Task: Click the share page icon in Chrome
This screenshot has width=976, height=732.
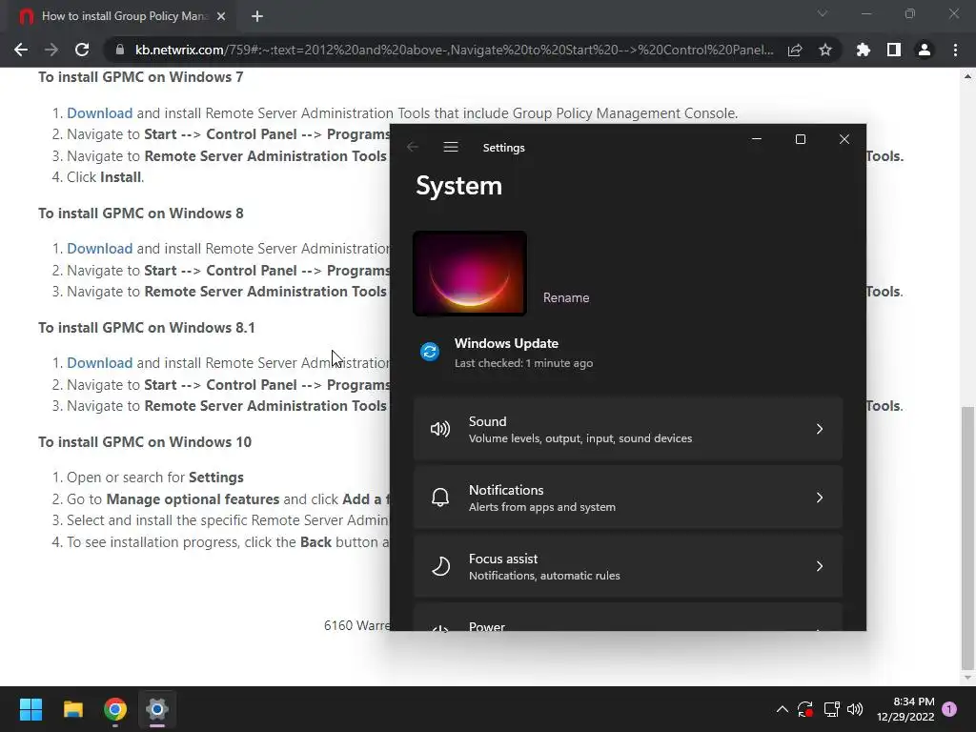Action: 795,50
